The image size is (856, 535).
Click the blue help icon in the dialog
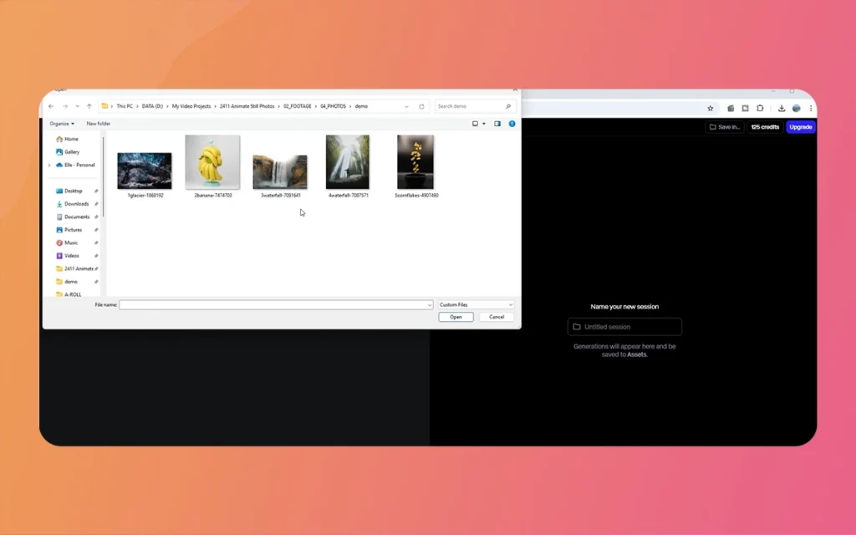512,123
